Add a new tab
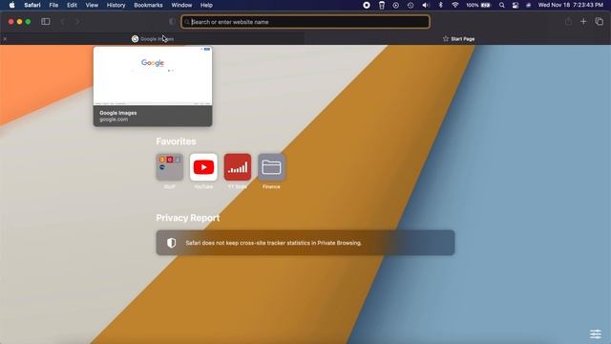611x344 pixels. (x=583, y=21)
